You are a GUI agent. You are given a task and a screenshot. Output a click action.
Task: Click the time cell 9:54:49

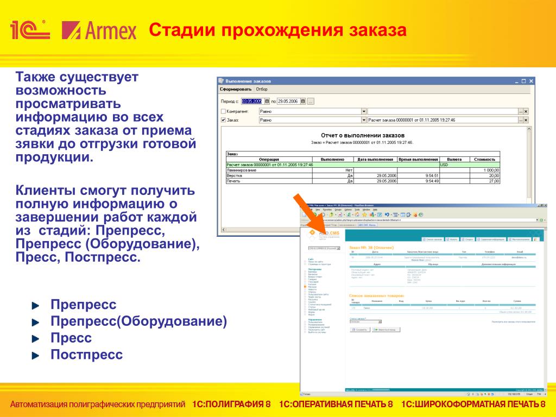click(x=419, y=181)
